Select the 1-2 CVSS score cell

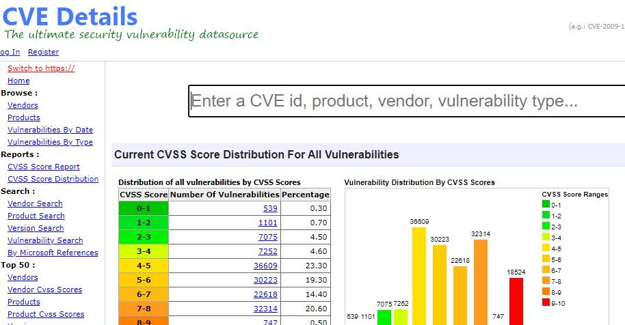(x=144, y=223)
